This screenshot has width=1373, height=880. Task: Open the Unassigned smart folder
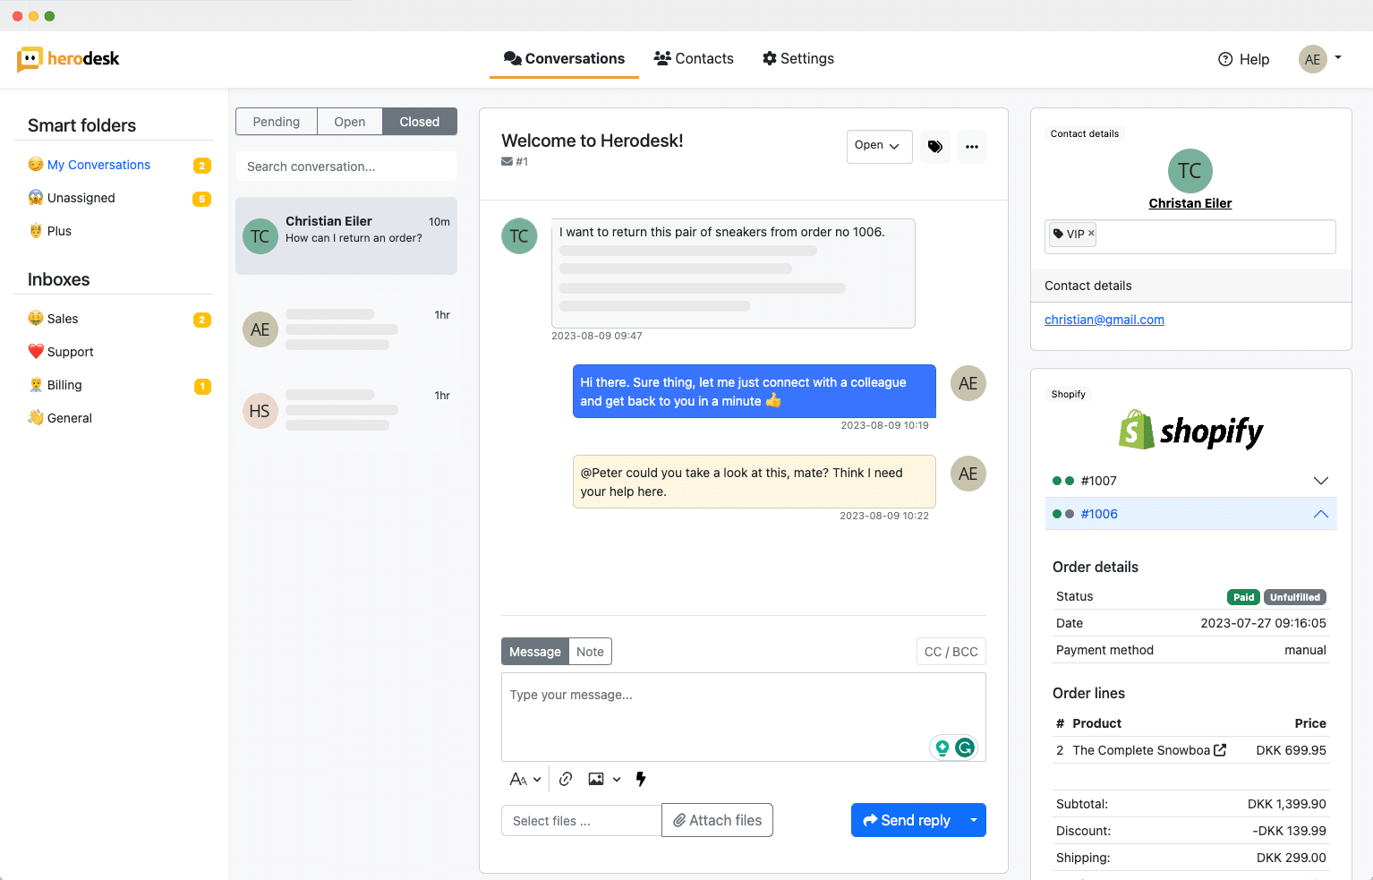(x=81, y=198)
